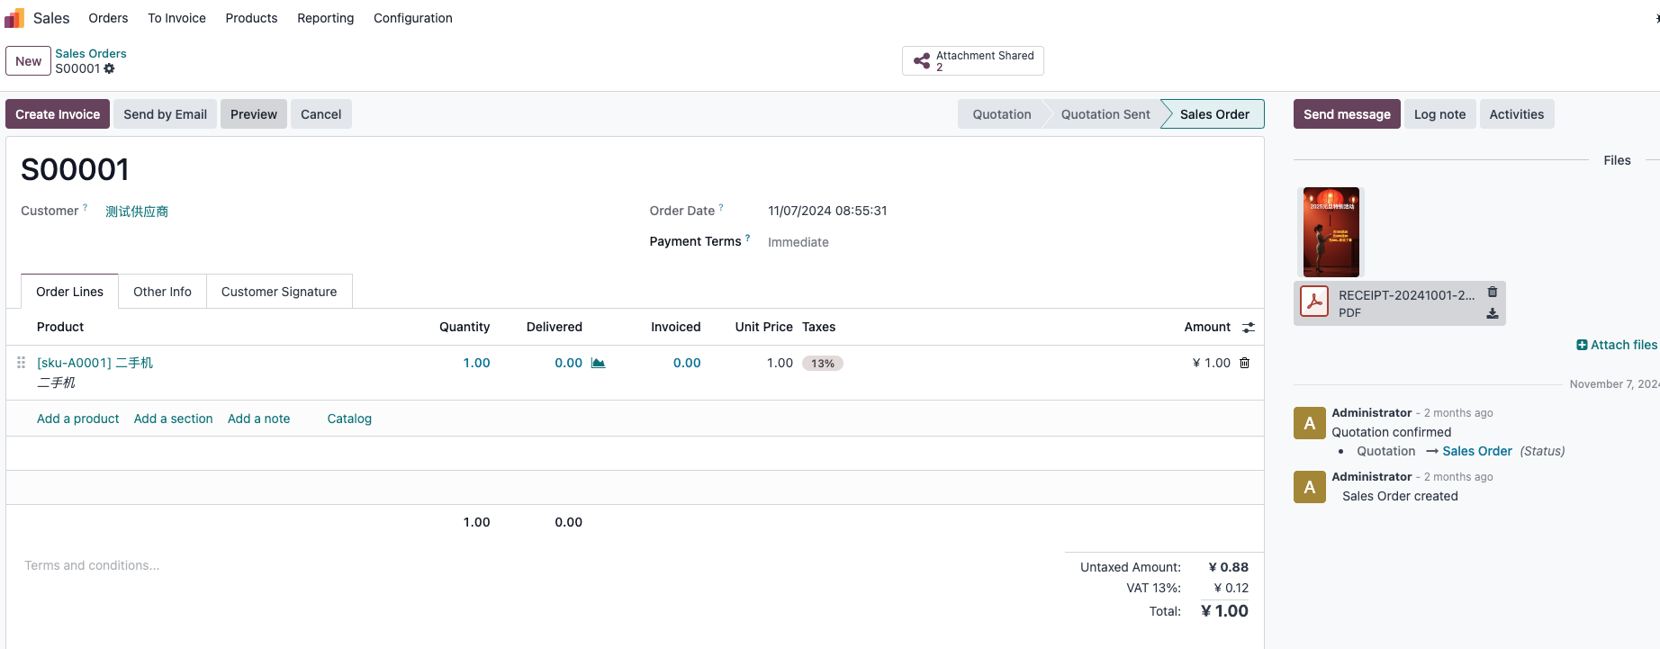Open the Orders menu

tap(108, 18)
